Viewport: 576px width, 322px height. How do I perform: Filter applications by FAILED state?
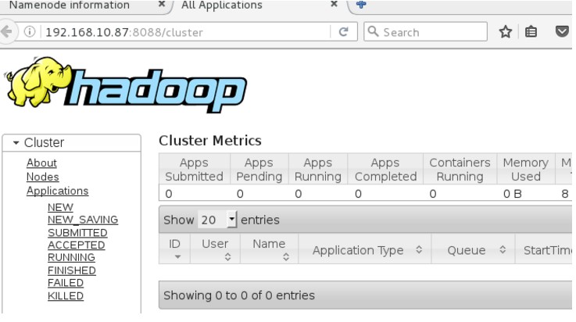coord(66,283)
